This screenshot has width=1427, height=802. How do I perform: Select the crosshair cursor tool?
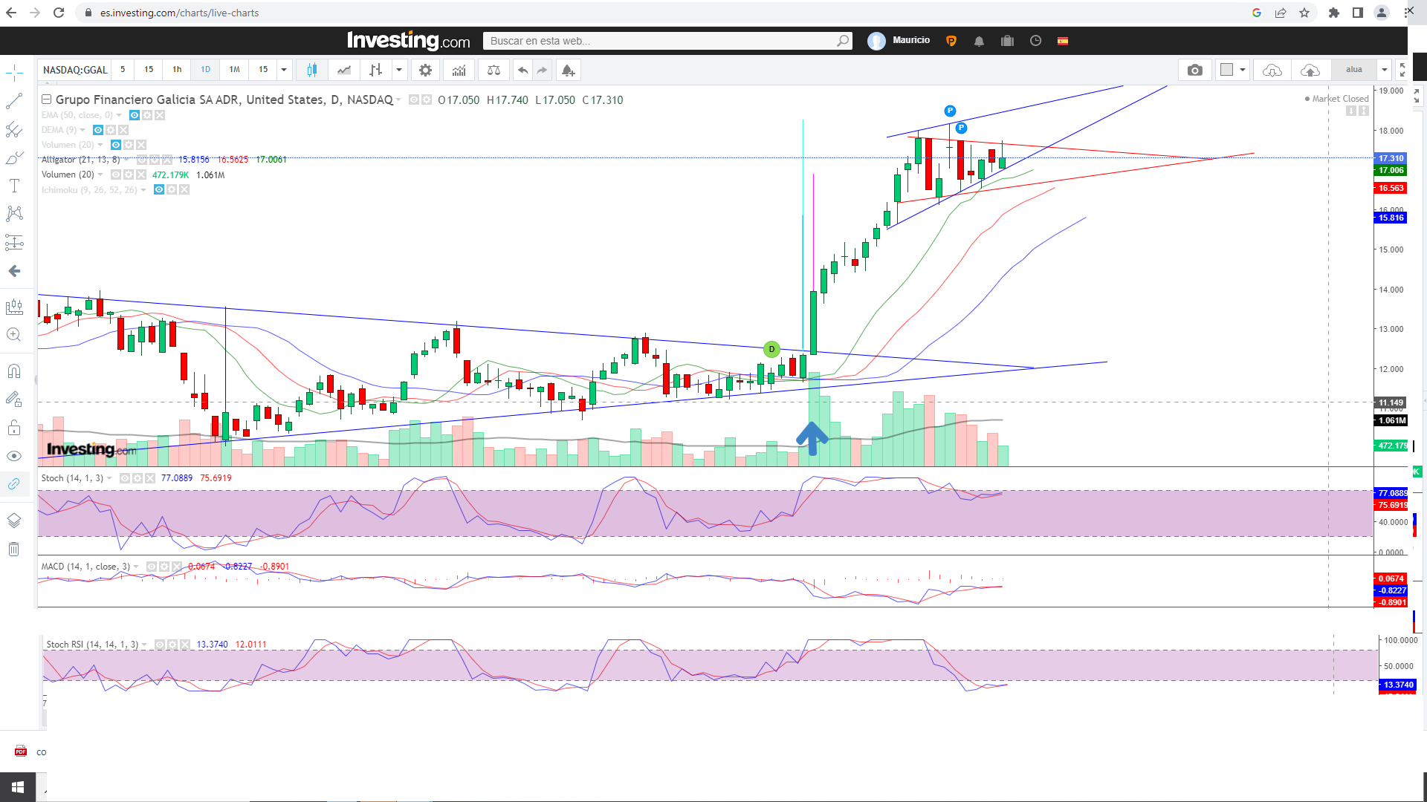(x=14, y=73)
